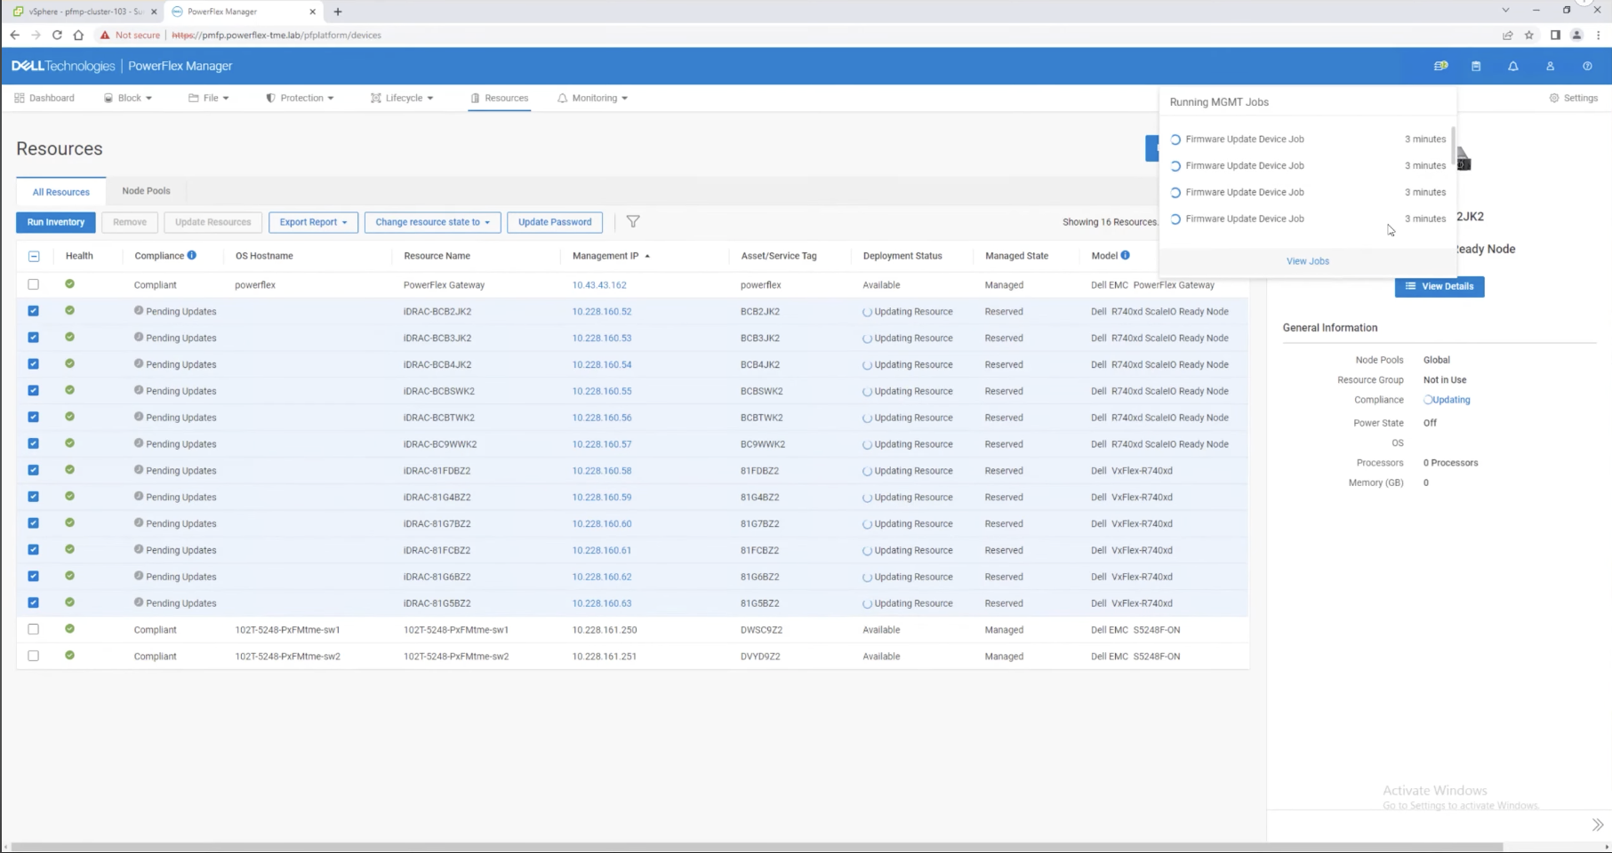1612x853 pixels.
Task: Click the Not secure warning icon
Action: [105, 35]
